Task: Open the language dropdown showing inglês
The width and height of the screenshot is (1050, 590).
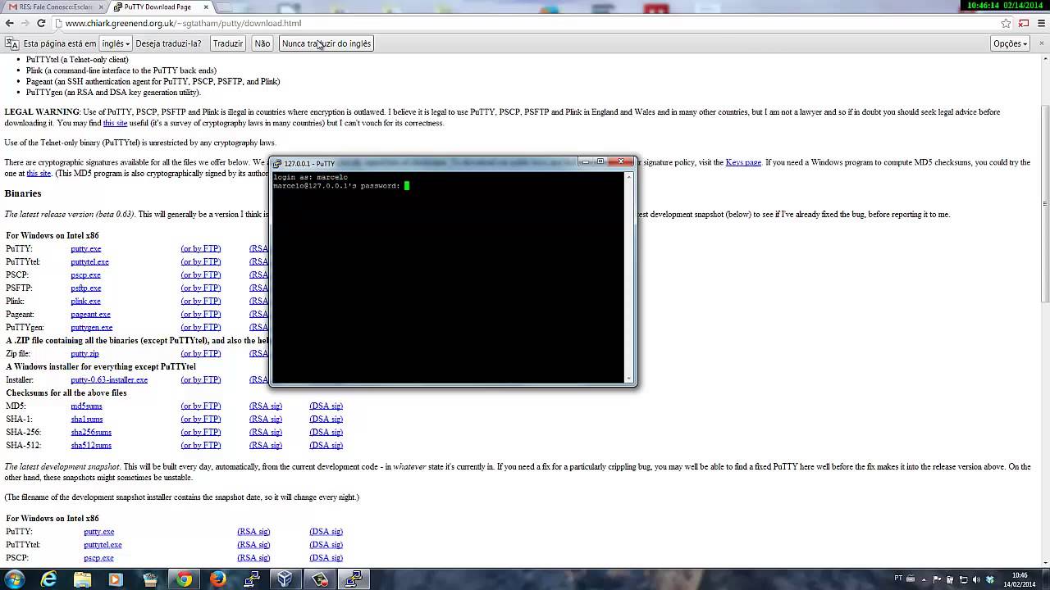Action: tap(116, 43)
